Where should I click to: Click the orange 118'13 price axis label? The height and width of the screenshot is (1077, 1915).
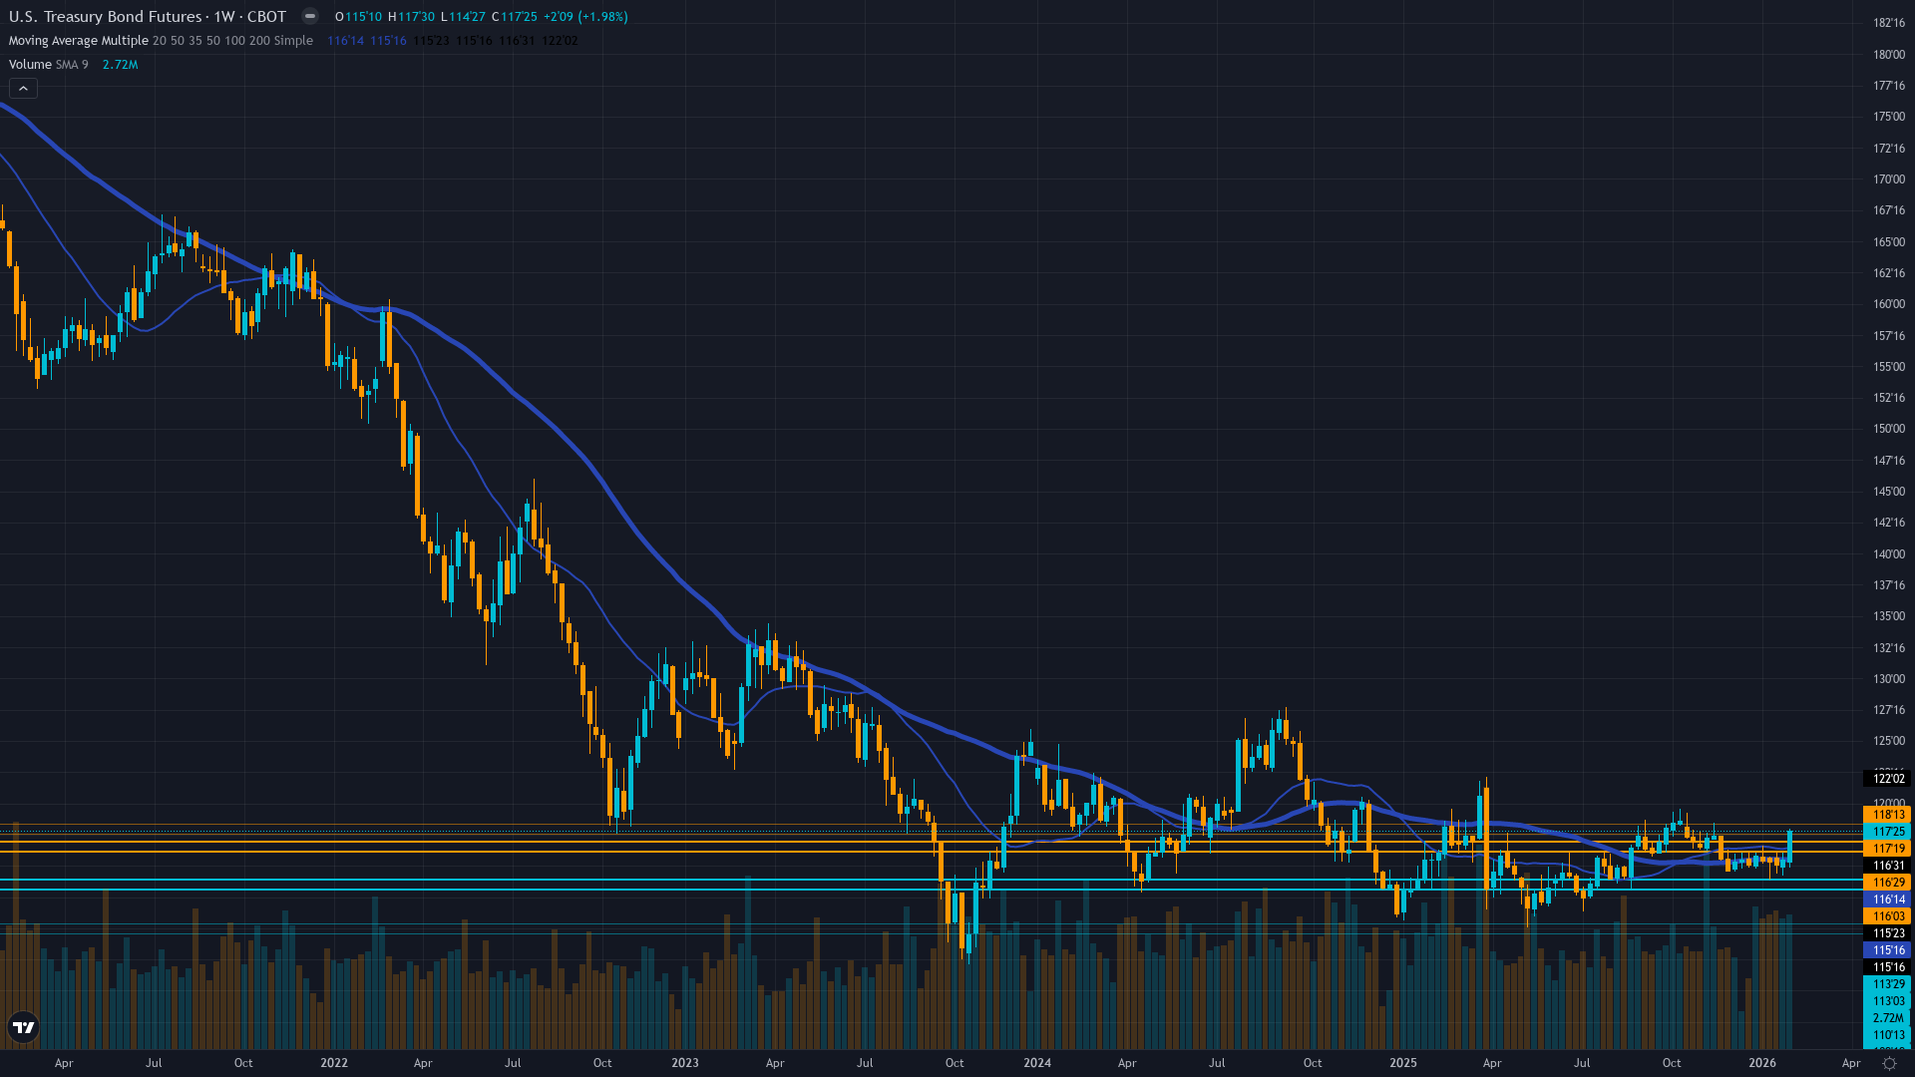1888,815
